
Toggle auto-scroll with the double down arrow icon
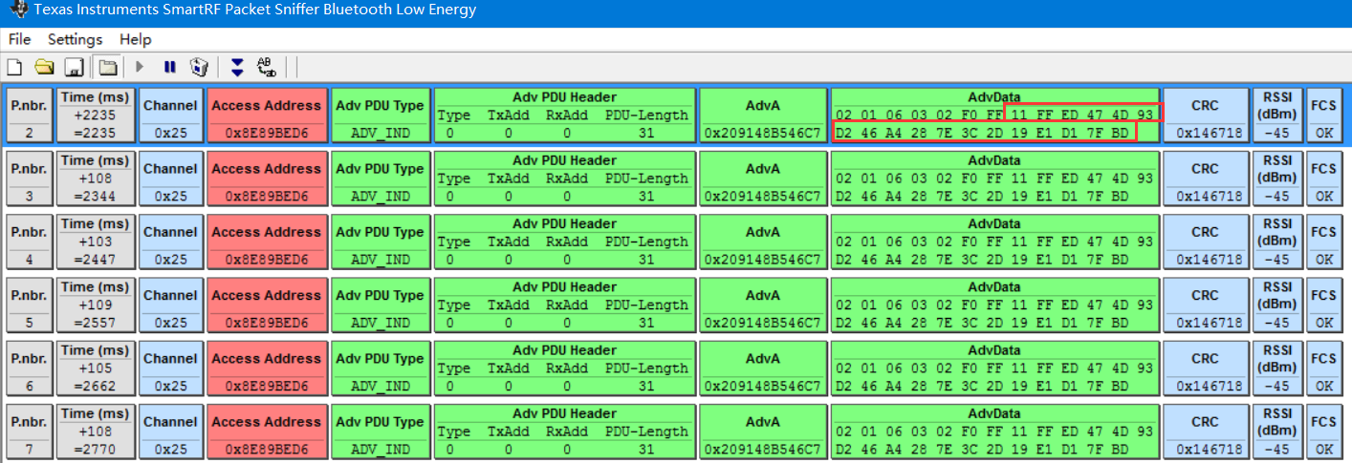[238, 68]
